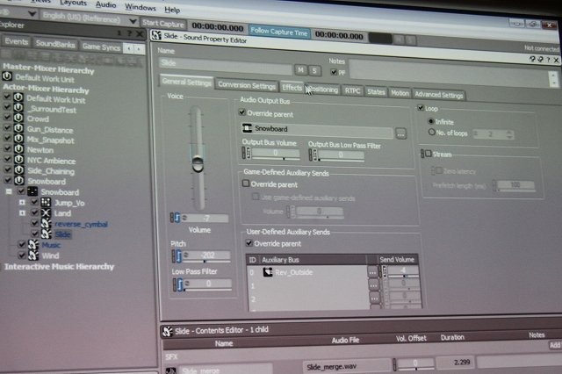
Task: Click the Rev_Outside auxiliary bus icon
Action: coord(268,272)
